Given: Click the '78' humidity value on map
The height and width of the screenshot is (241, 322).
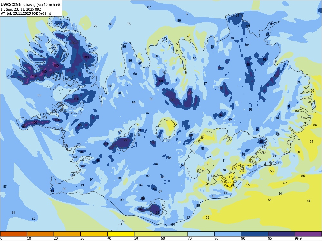Looking at the screenshot, I should tap(129, 24).
